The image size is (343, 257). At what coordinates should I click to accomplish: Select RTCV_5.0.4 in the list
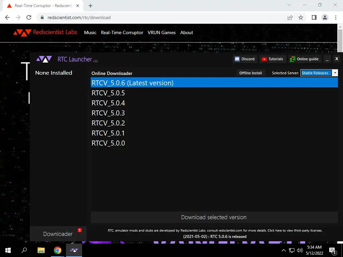214,103
